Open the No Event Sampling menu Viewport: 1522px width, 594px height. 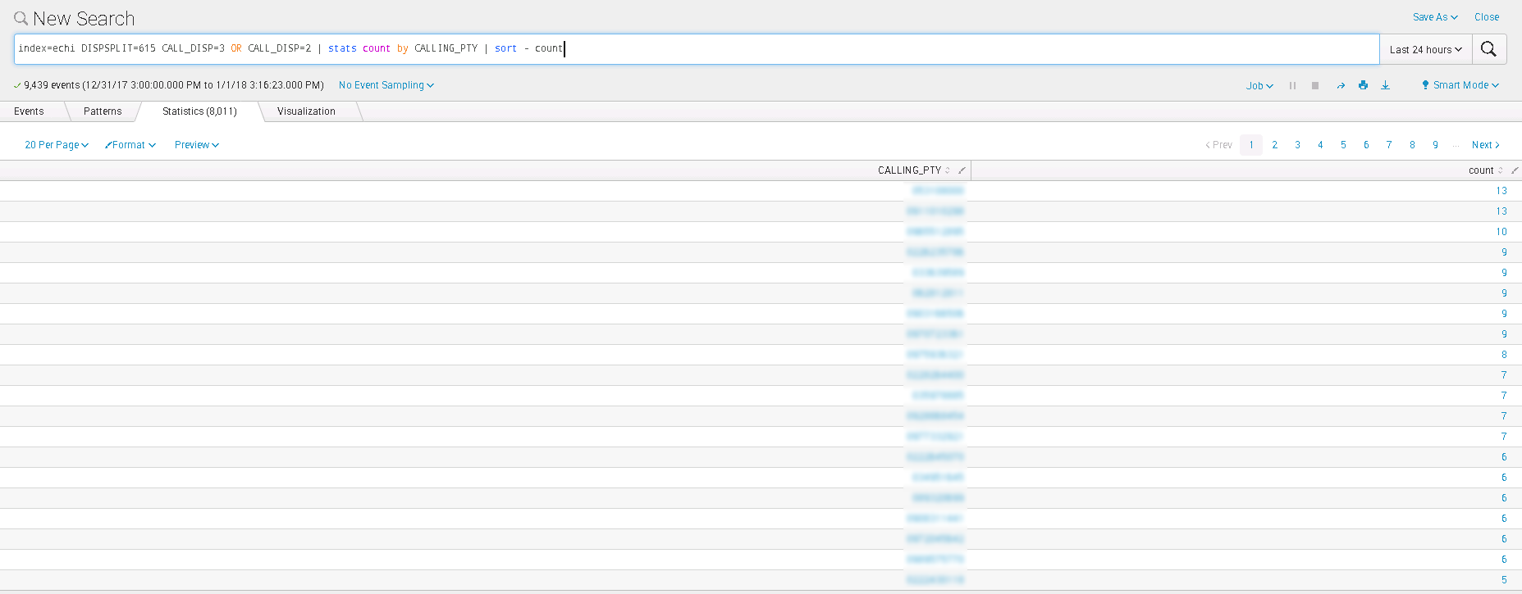[386, 85]
